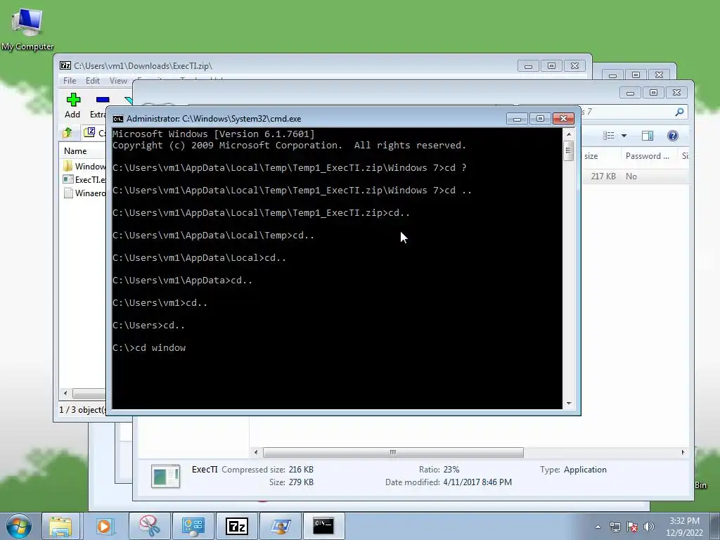Click 7-Zip horizontal scrollbar left arrow
The height and width of the screenshot is (540, 720).
(x=65, y=393)
